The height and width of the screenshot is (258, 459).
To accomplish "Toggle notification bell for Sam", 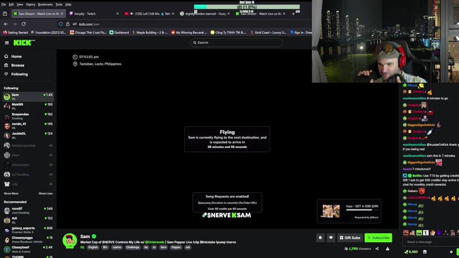I will 320,238.
